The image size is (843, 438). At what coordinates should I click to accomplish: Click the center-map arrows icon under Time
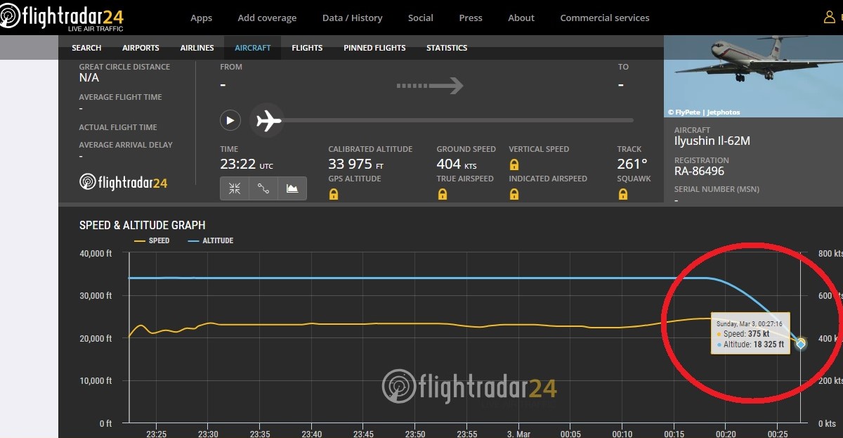[235, 188]
